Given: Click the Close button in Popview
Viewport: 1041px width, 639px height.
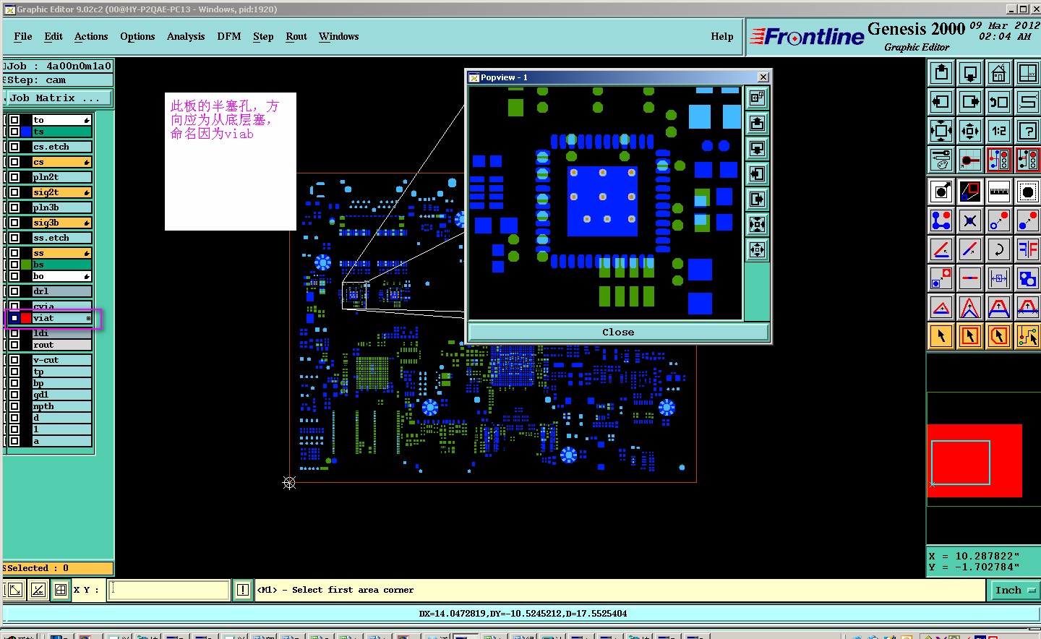Looking at the screenshot, I should coord(618,332).
